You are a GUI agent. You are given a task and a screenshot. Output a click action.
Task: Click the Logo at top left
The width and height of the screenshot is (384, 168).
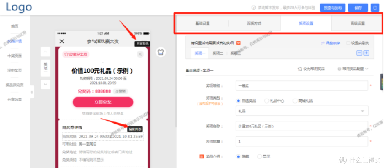pyautogui.click(x=19, y=7)
